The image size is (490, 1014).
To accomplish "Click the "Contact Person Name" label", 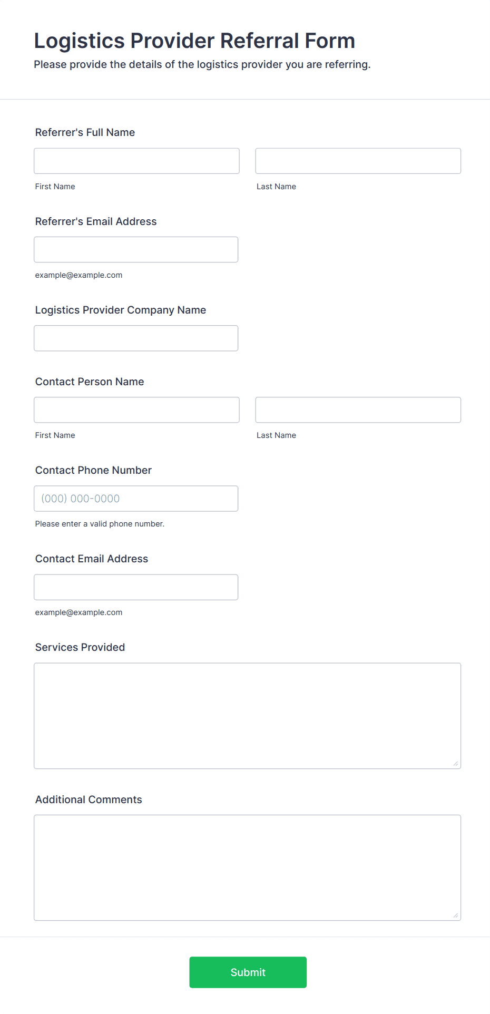I will point(90,382).
